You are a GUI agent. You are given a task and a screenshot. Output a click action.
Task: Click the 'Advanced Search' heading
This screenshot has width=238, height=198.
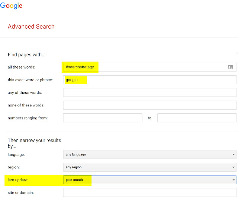[31, 26]
